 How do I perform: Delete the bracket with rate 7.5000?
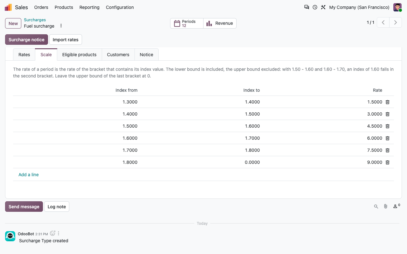tap(388, 150)
